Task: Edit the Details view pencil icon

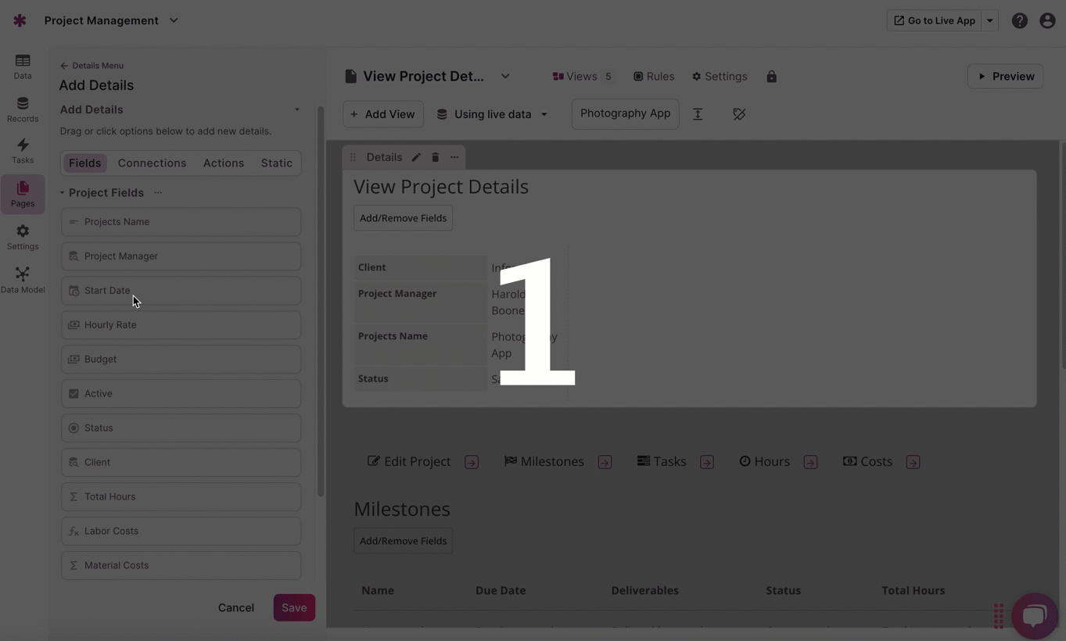Action: 416,157
